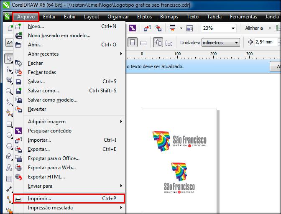Open the Tabela menu
The width and height of the screenshot is (281, 214).
click(x=214, y=17)
